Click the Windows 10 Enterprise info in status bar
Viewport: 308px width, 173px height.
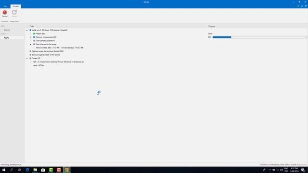pos(283,165)
